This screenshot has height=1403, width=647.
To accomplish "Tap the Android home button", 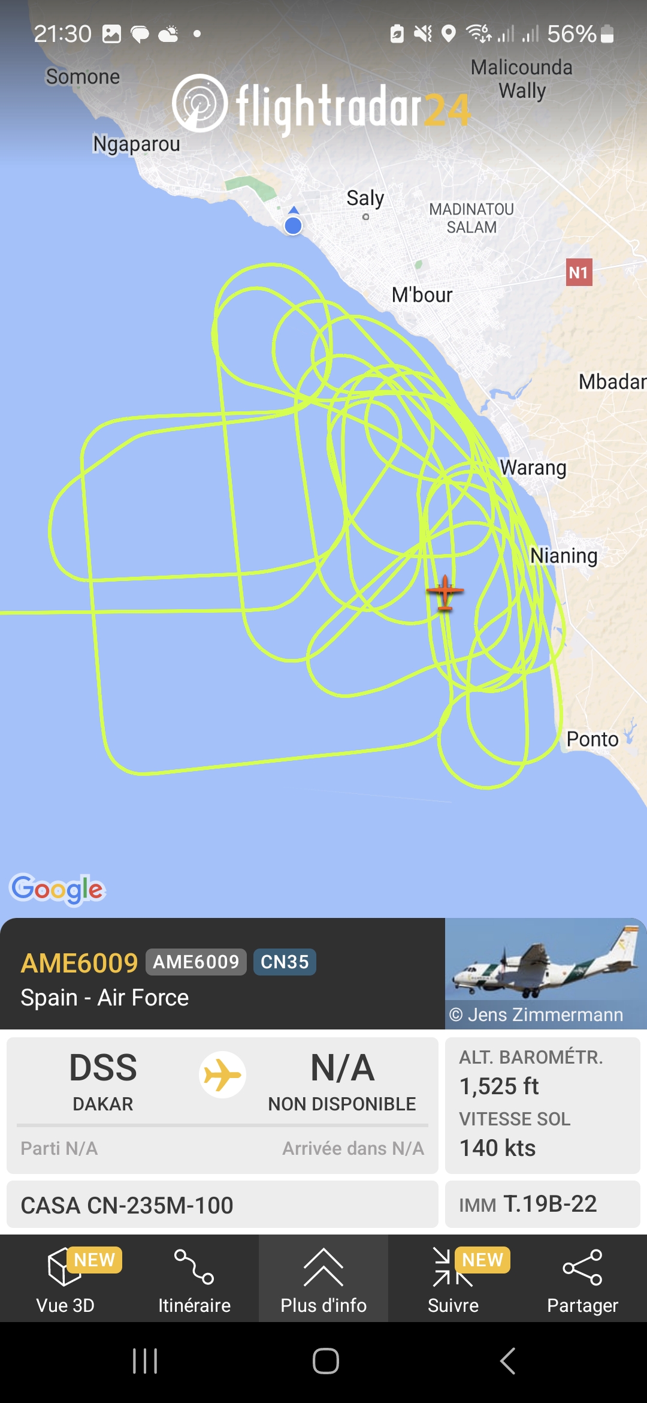I will [326, 1361].
